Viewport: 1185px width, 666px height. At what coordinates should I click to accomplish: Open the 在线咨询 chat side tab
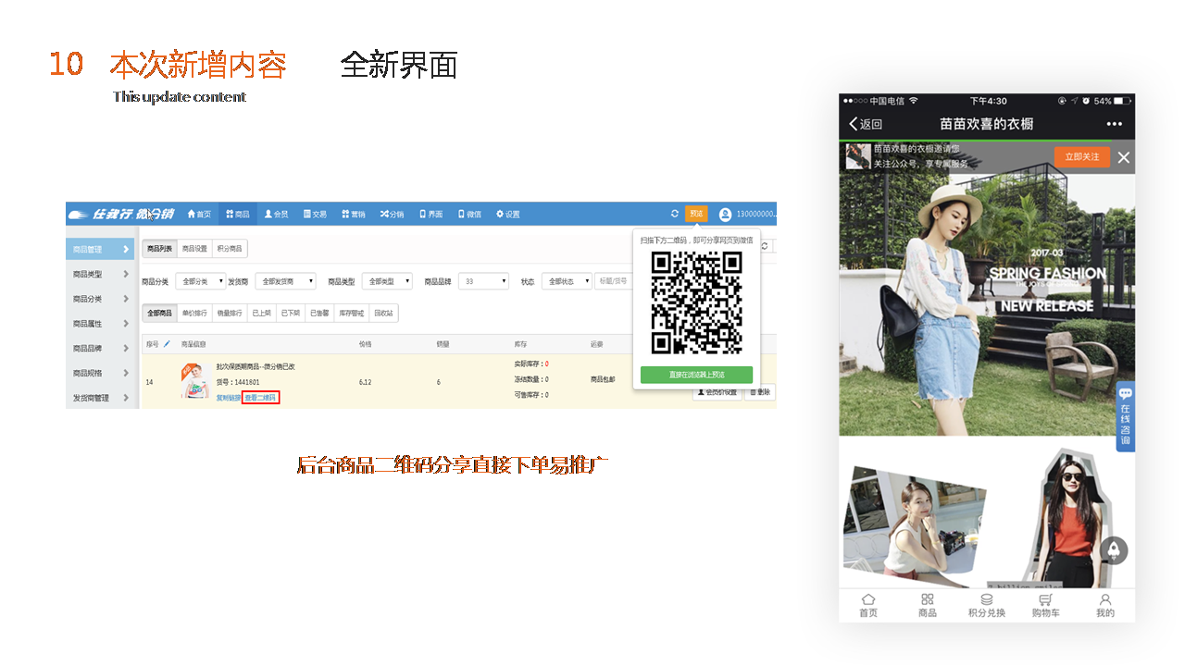coord(1125,416)
